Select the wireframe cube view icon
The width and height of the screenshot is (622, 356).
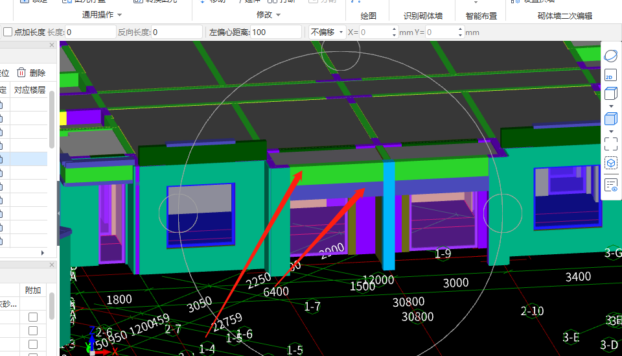click(x=610, y=93)
